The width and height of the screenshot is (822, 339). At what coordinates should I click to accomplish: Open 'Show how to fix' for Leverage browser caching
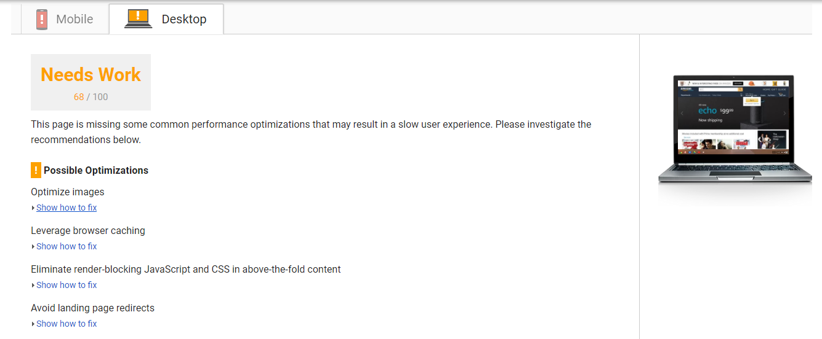66,246
